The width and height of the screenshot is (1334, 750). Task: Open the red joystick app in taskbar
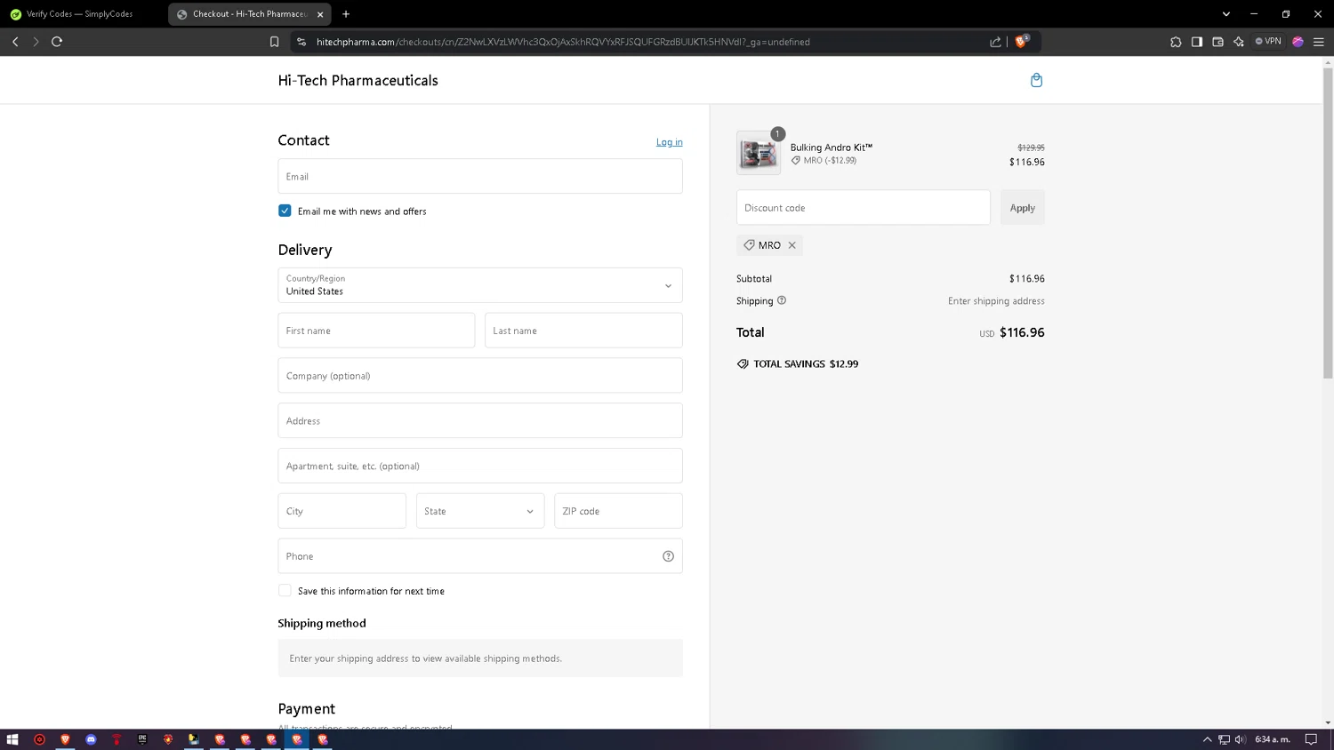tap(117, 739)
